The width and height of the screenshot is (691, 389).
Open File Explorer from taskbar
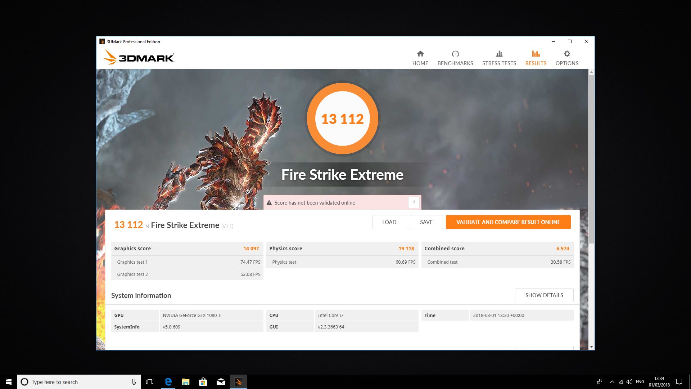point(186,382)
